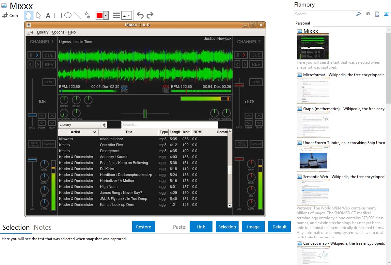Open the Under Frozen Tundra snapshot thumbnail
Screen dimensions: 391x265
(313, 158)
